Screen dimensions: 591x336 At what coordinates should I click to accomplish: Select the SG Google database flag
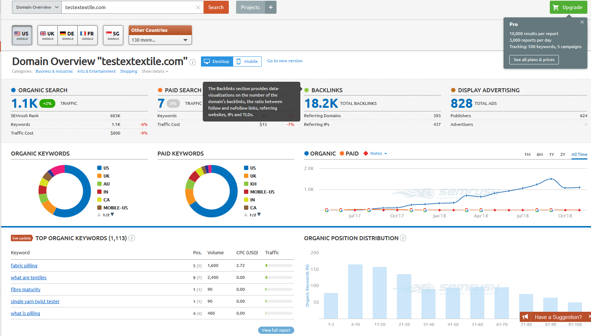(113, 35)
